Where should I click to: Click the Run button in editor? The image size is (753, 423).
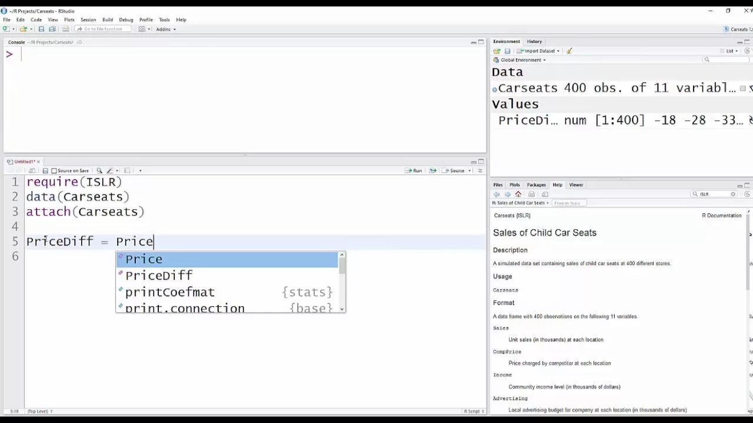click(414, 170)
